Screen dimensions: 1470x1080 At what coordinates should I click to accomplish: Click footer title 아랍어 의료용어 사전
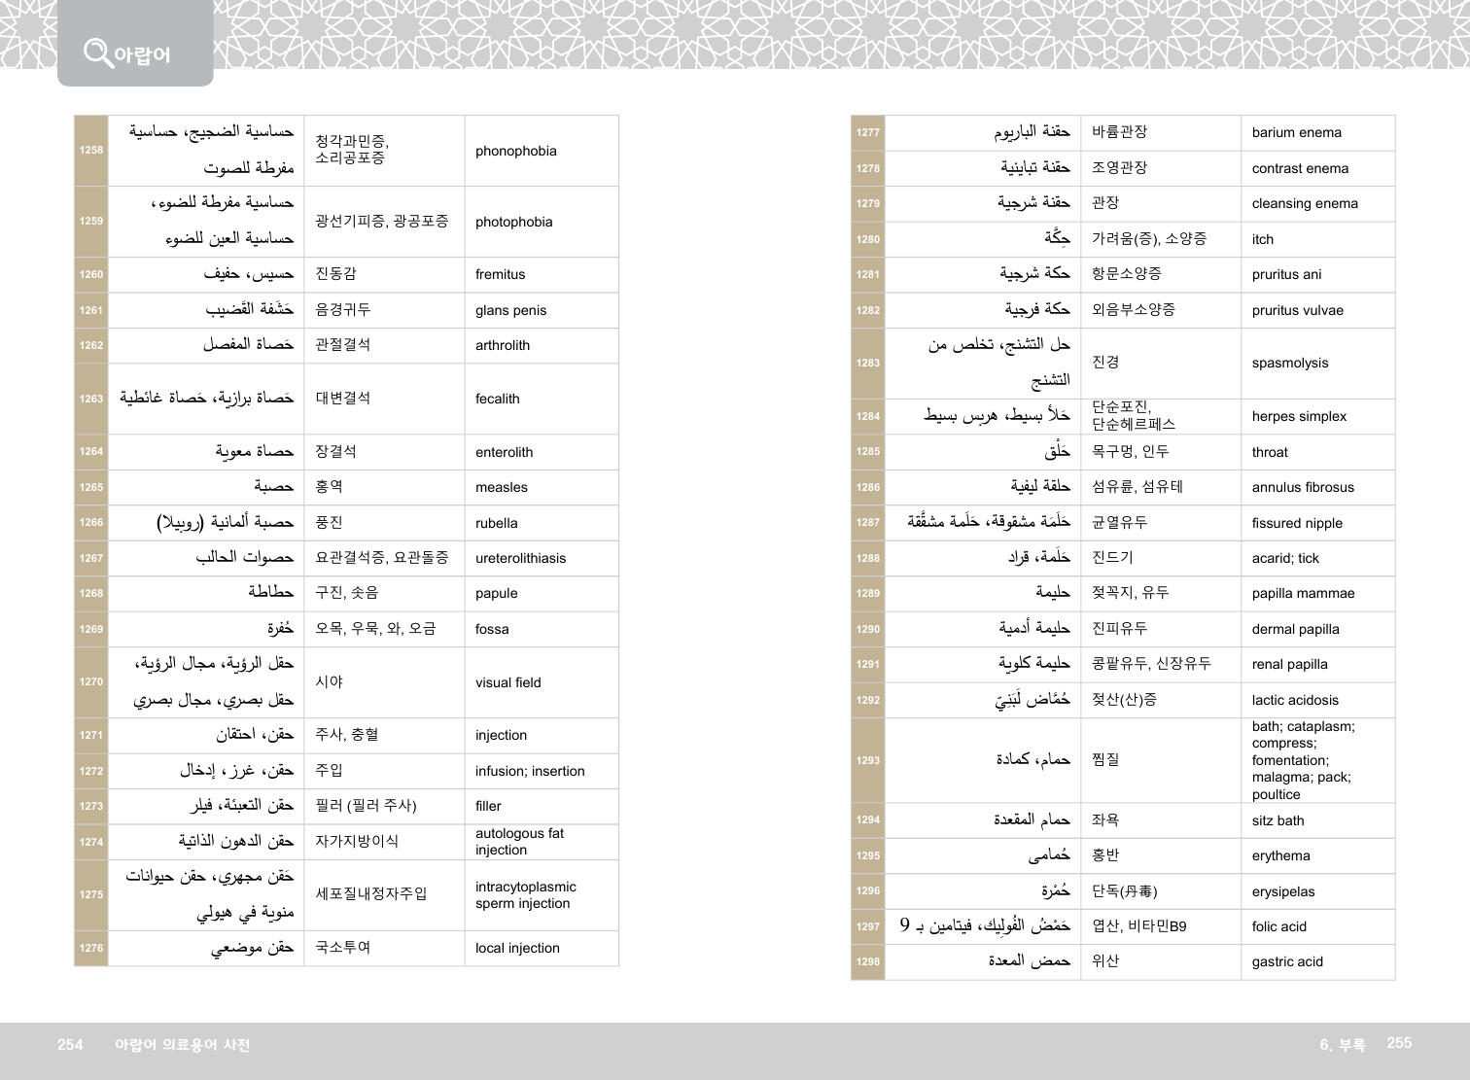point(182,1044)
